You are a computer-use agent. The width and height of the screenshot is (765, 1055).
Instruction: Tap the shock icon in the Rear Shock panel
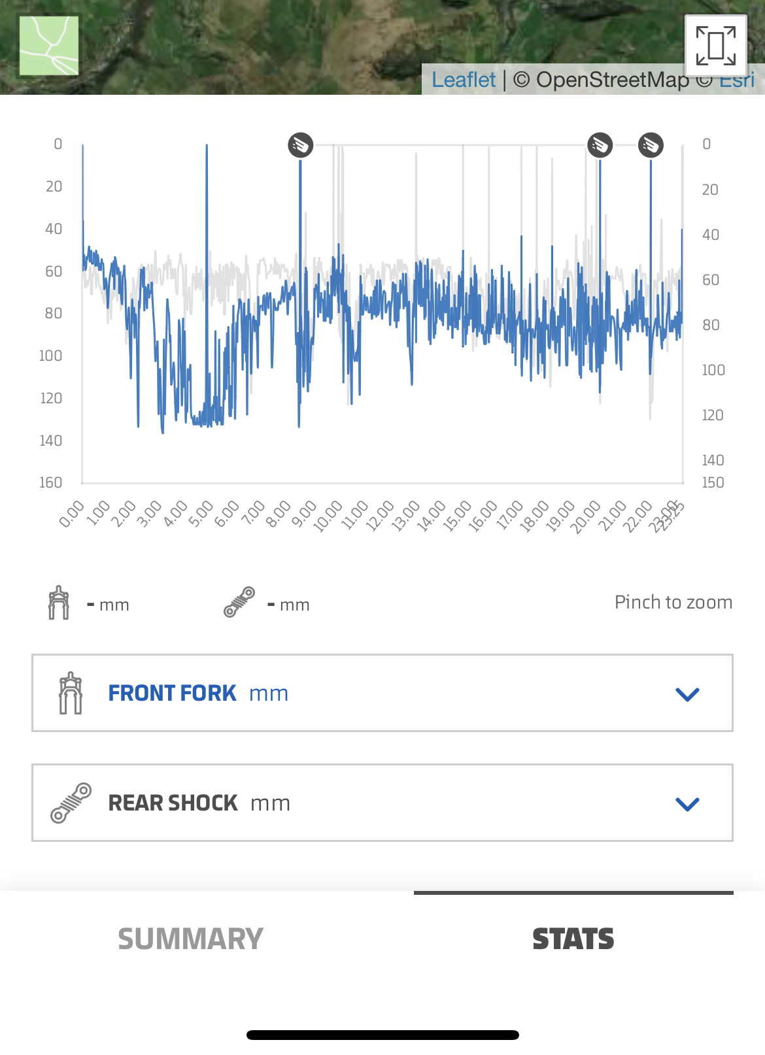point(71,803)
